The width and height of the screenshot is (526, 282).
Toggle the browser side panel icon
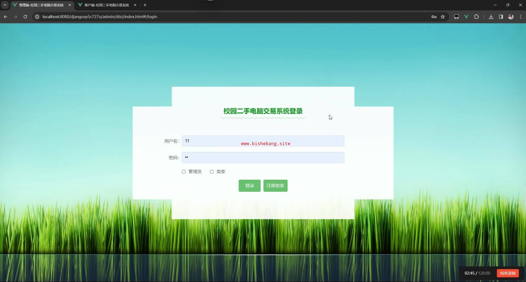501,17
